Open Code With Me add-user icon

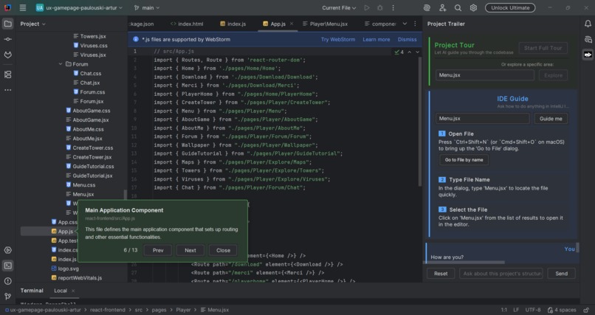(x=442, y=7)
